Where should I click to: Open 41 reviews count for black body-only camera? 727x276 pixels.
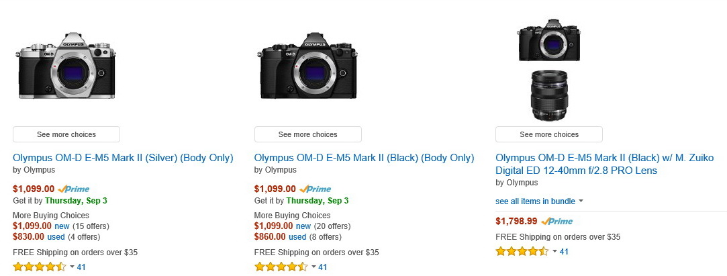323,267
